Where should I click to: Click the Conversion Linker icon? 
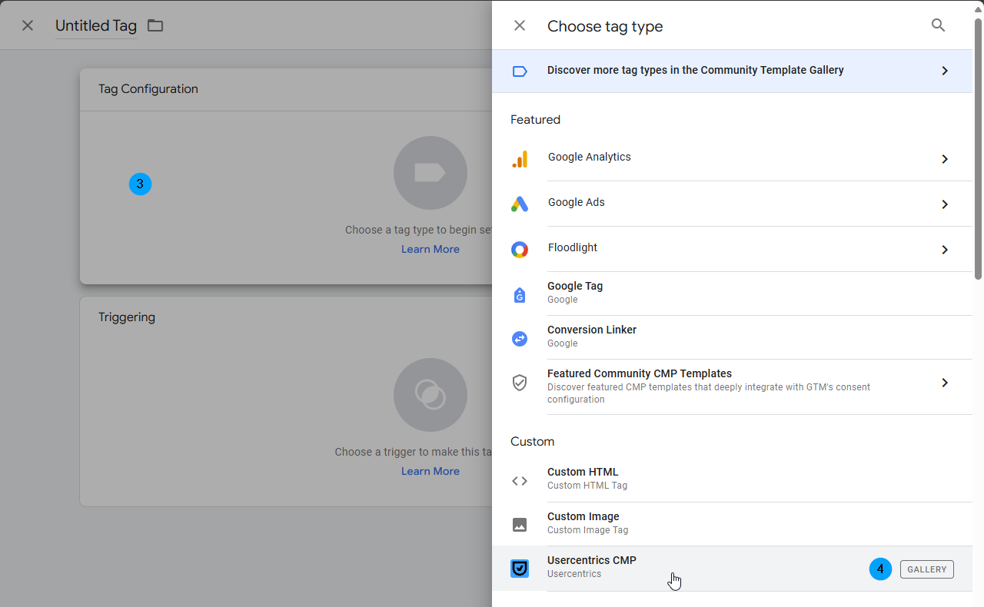pyautogui.click(x=520, y=338)
